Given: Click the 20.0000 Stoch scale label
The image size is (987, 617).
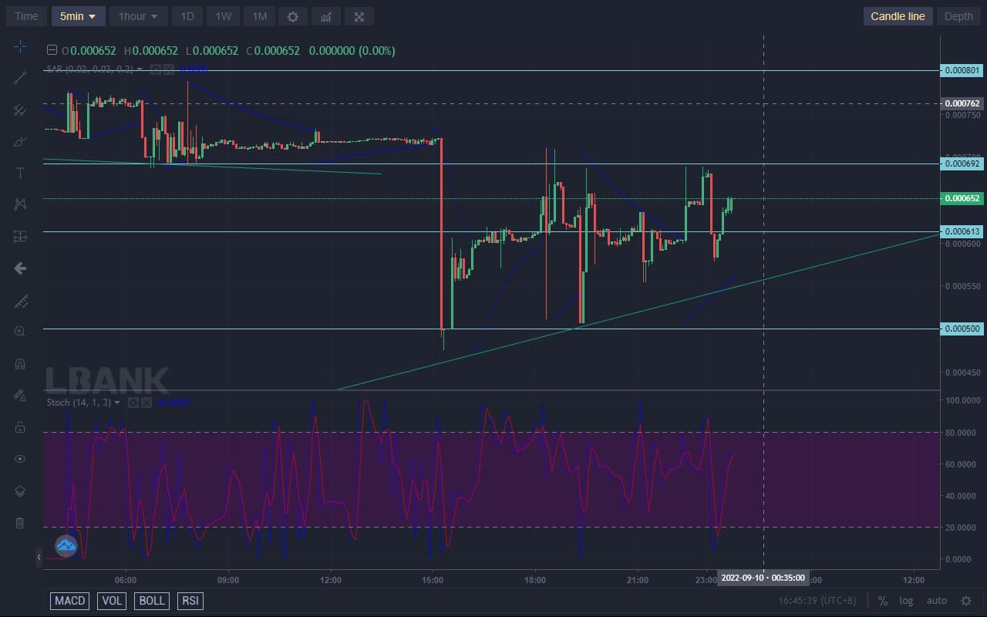Looking at the screenshot, I should (x=960, y=528).
